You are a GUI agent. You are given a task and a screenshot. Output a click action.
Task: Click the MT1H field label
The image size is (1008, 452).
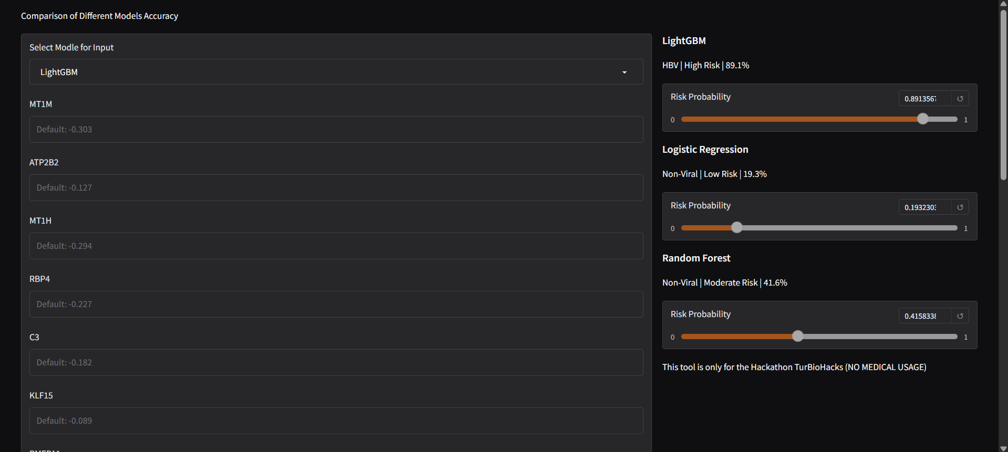(x=40, y=220)
